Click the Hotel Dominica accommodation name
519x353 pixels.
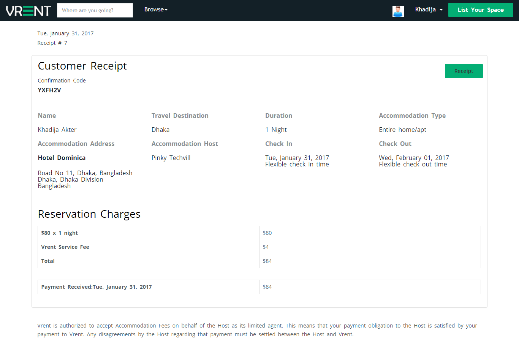pyautogui.click(x=62, y=158)
